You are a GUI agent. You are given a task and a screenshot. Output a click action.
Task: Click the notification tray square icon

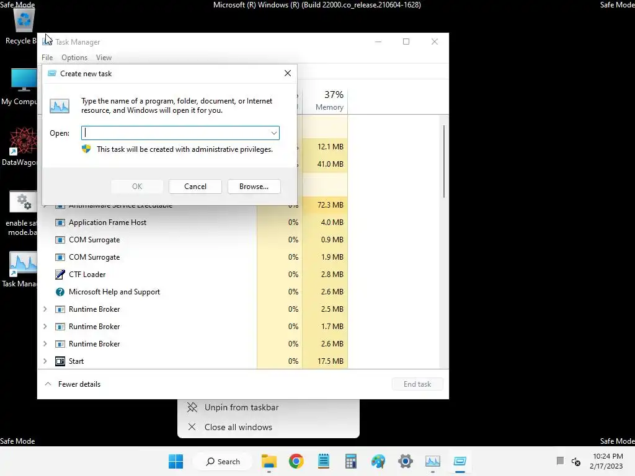pyautogui.click(x=560, y=461)
